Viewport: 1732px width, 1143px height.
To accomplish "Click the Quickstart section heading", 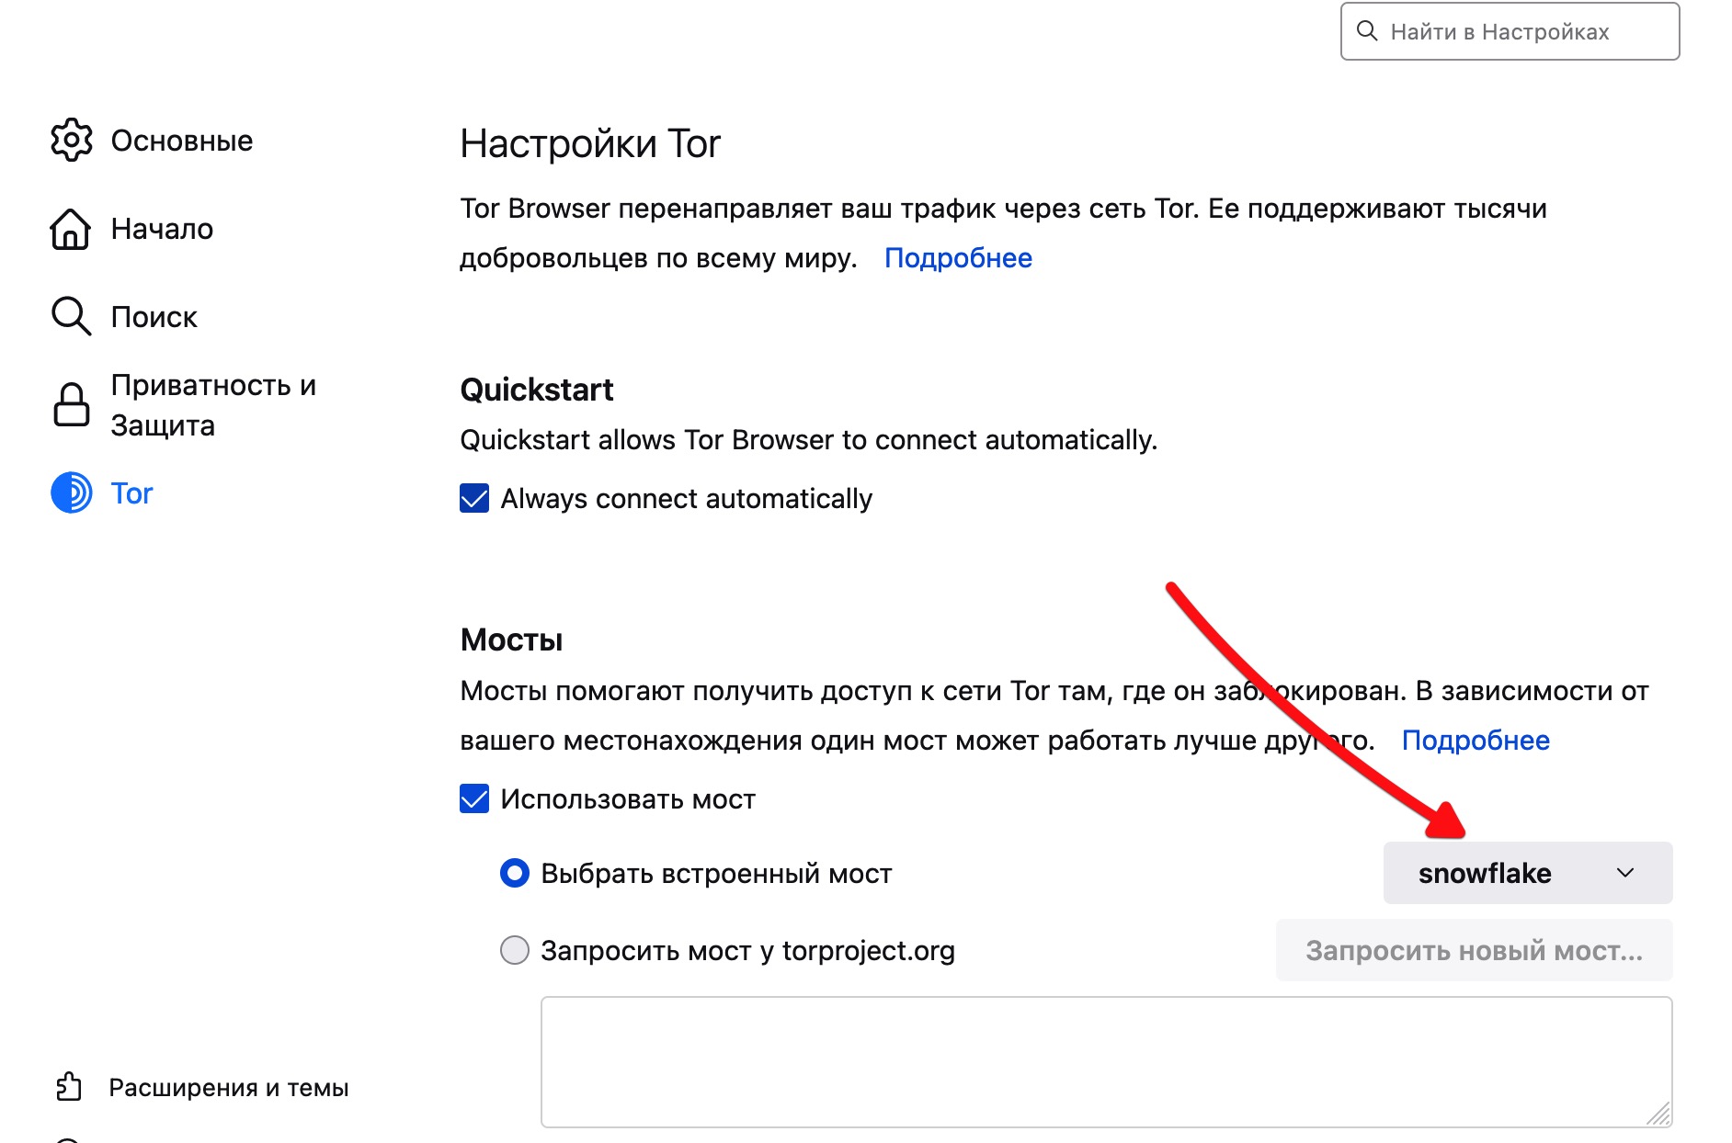I will pyautogui.click(x=537, y=390).
